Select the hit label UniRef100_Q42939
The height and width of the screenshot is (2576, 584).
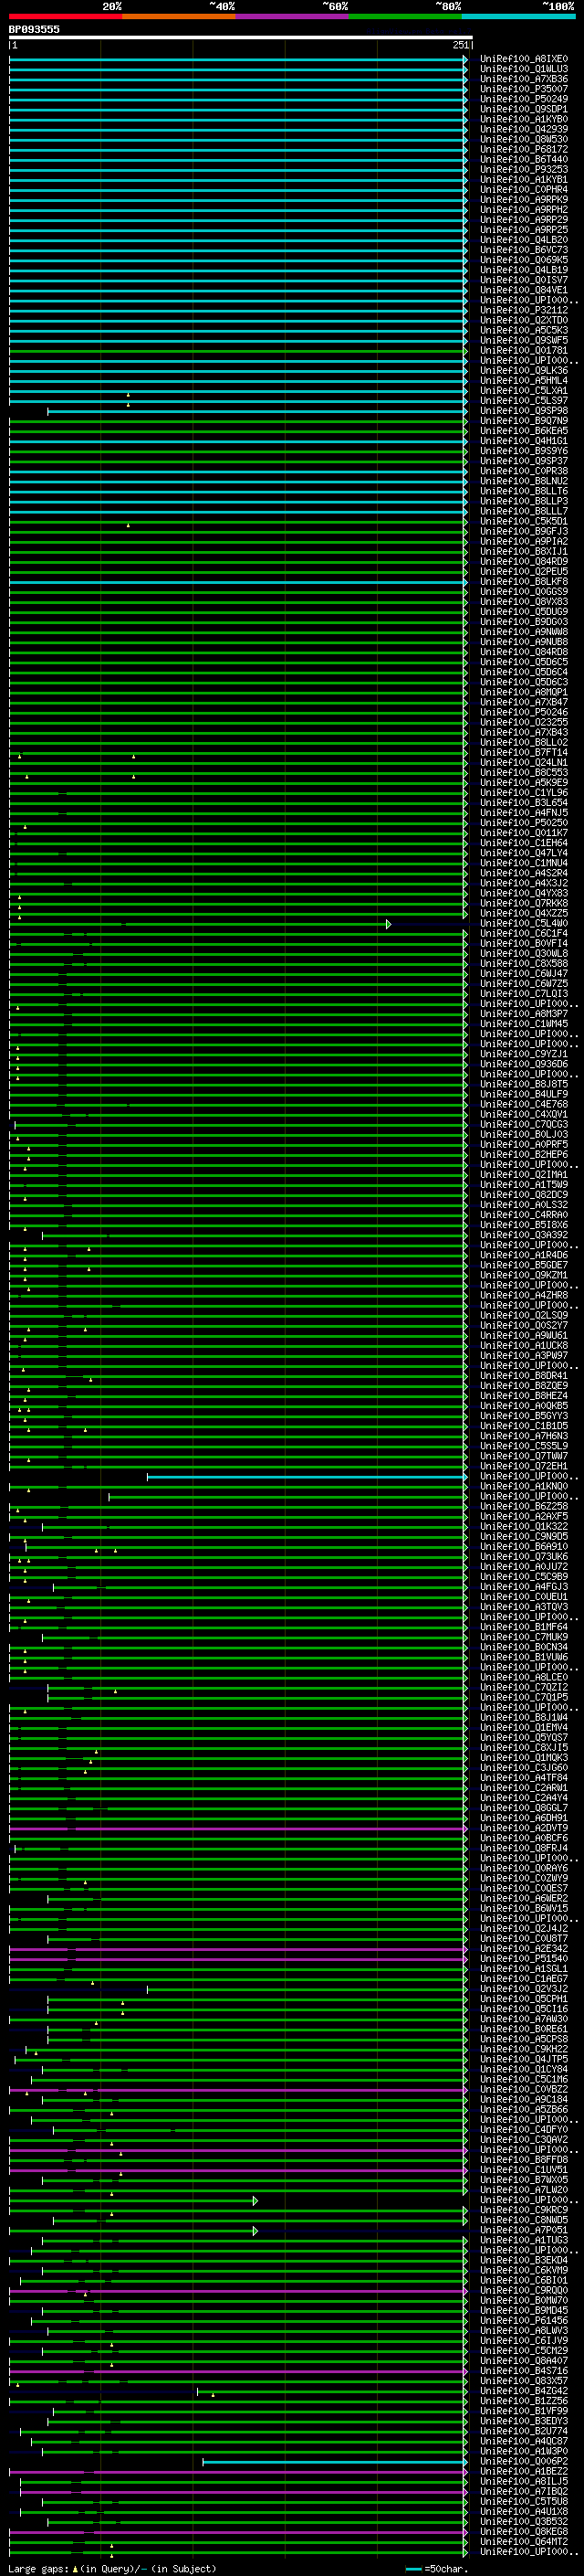pos(524,129)
